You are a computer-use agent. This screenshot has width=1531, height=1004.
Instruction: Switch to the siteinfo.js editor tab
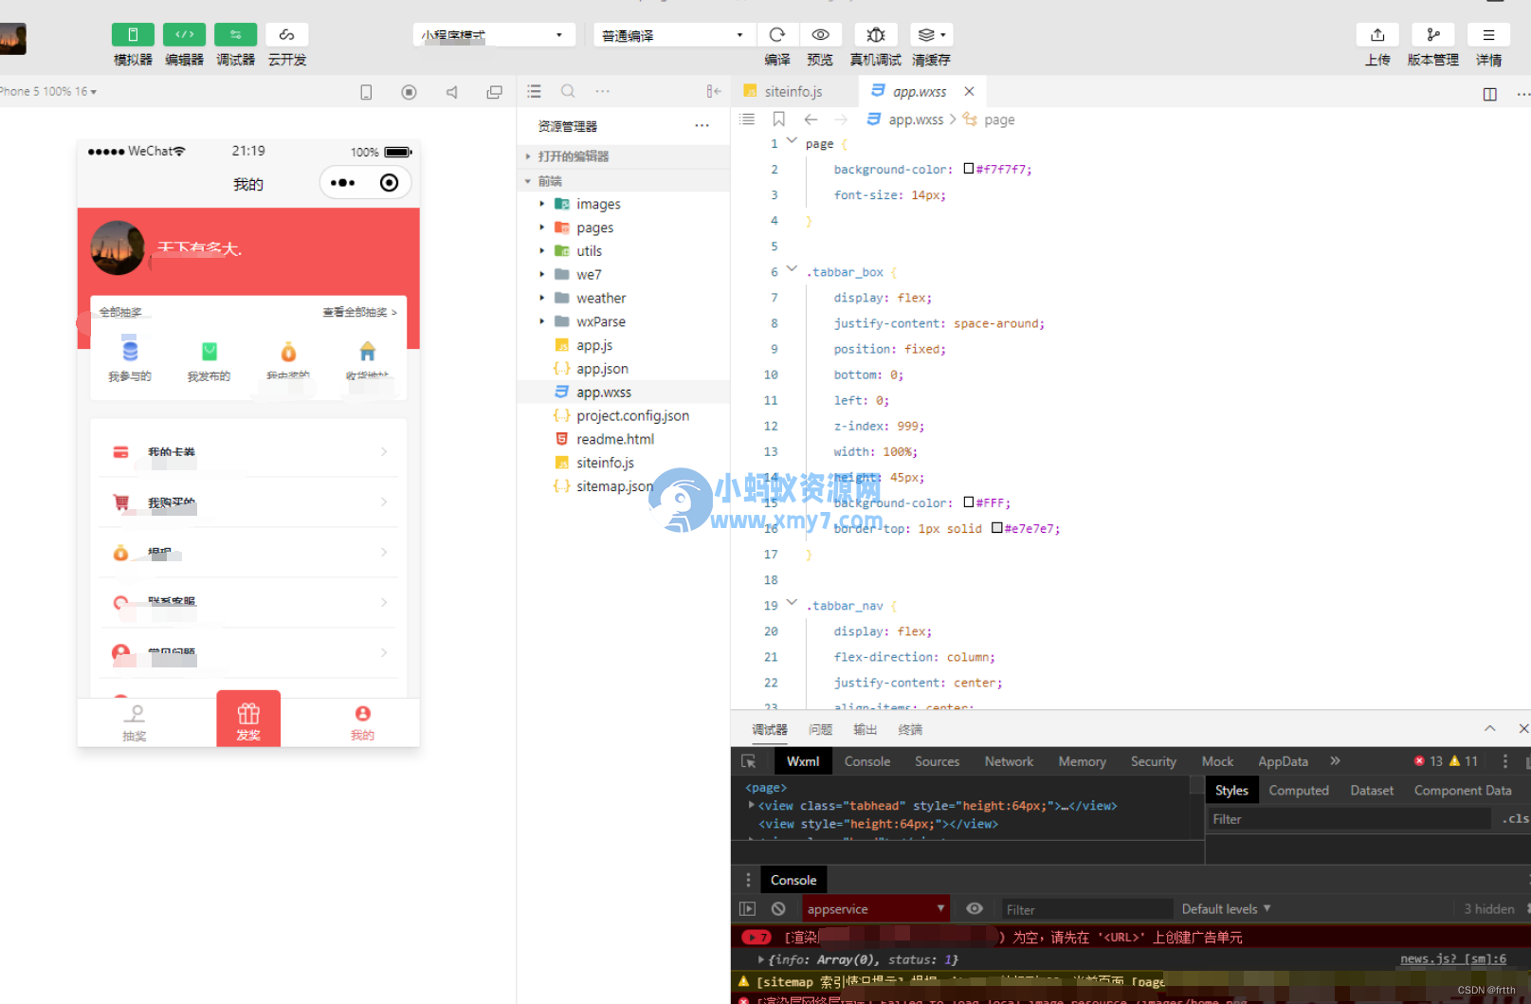point(793,90)
